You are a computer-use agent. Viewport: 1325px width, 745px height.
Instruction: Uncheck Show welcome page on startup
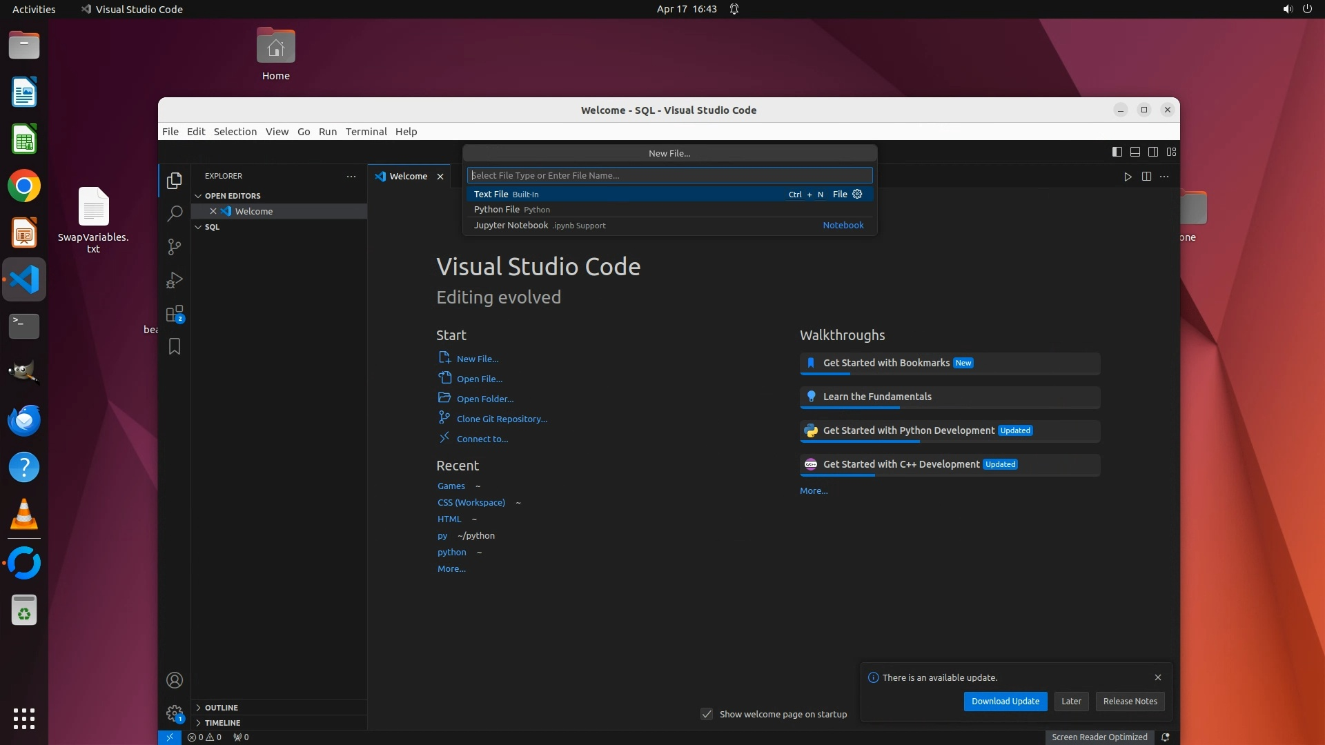[707, 714]
